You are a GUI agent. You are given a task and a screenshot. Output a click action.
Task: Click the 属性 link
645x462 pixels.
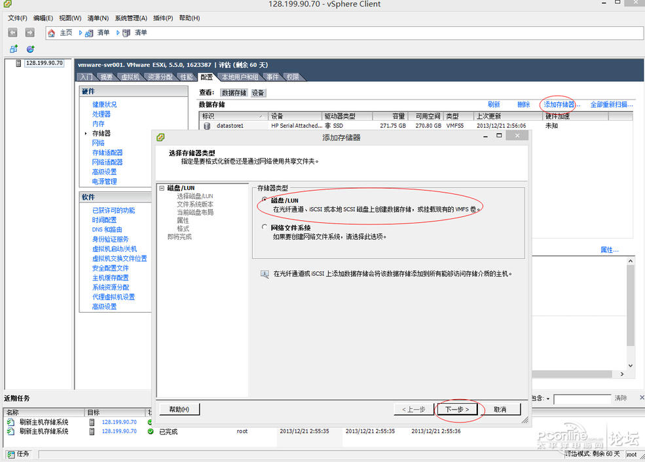pyautogui.click(x=609, y=250)
